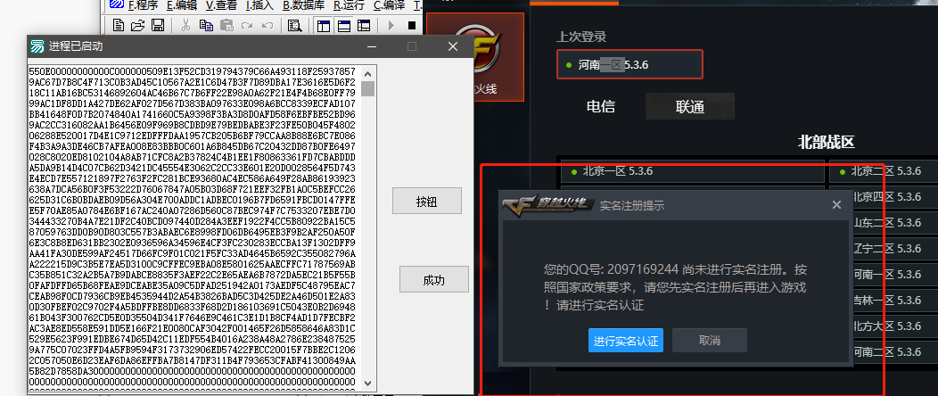This screenshot has width=938, height=396.
Task: Select server 吉林一区 5.3.6
Action: click(893, 301)
